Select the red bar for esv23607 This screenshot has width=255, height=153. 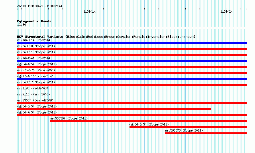tap(132, 103)
